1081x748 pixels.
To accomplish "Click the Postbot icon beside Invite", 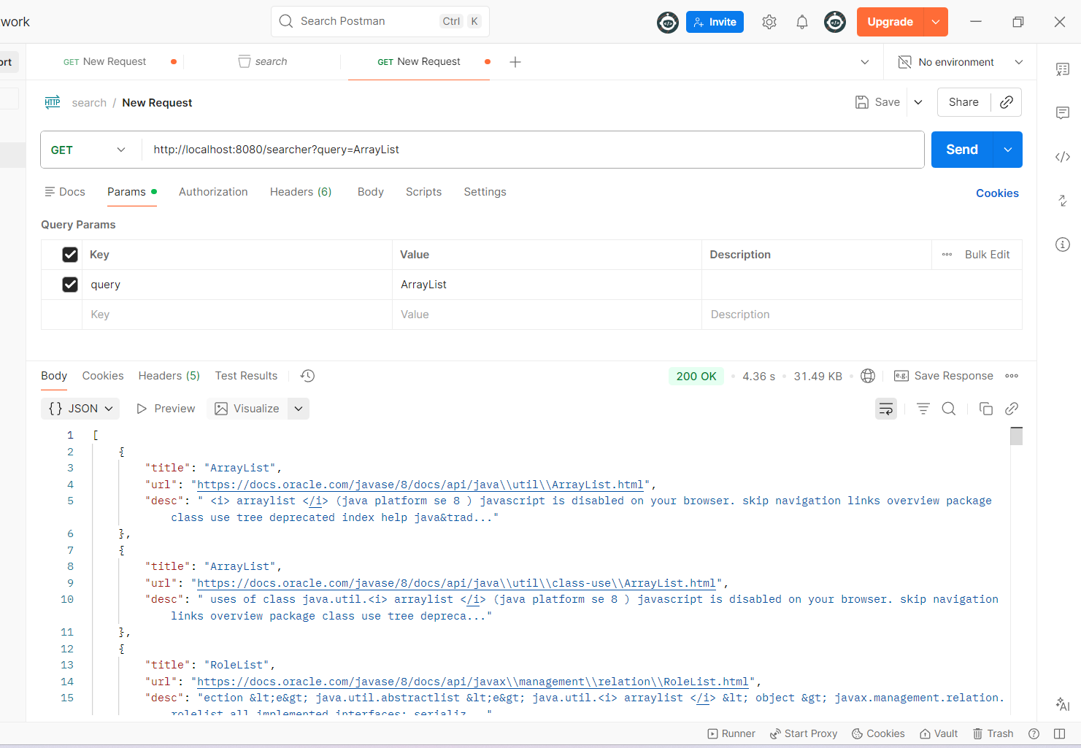I will pyautogui.click(x=668, y=22).
